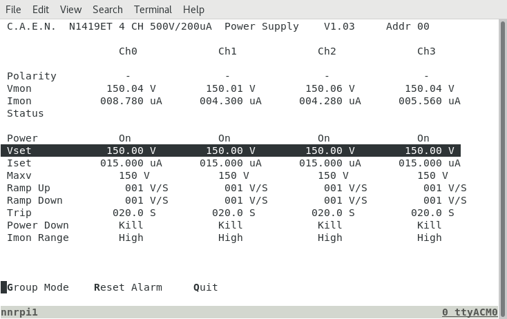Open the File menu
Viewport: 507px width, 319px height.
click(x=13, y=10)
